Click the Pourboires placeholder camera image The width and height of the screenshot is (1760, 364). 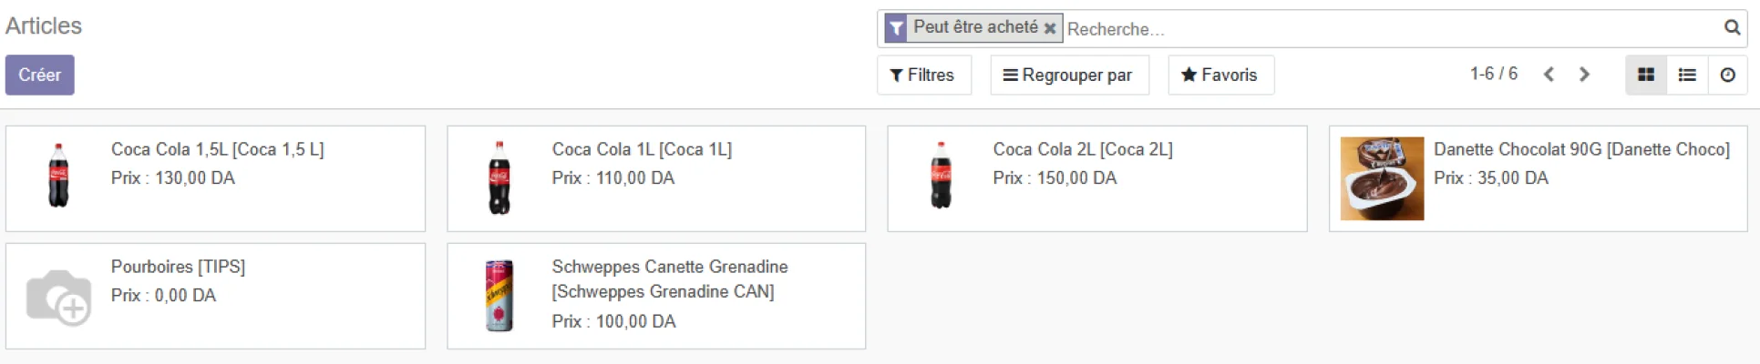click(x=59, y=297)
